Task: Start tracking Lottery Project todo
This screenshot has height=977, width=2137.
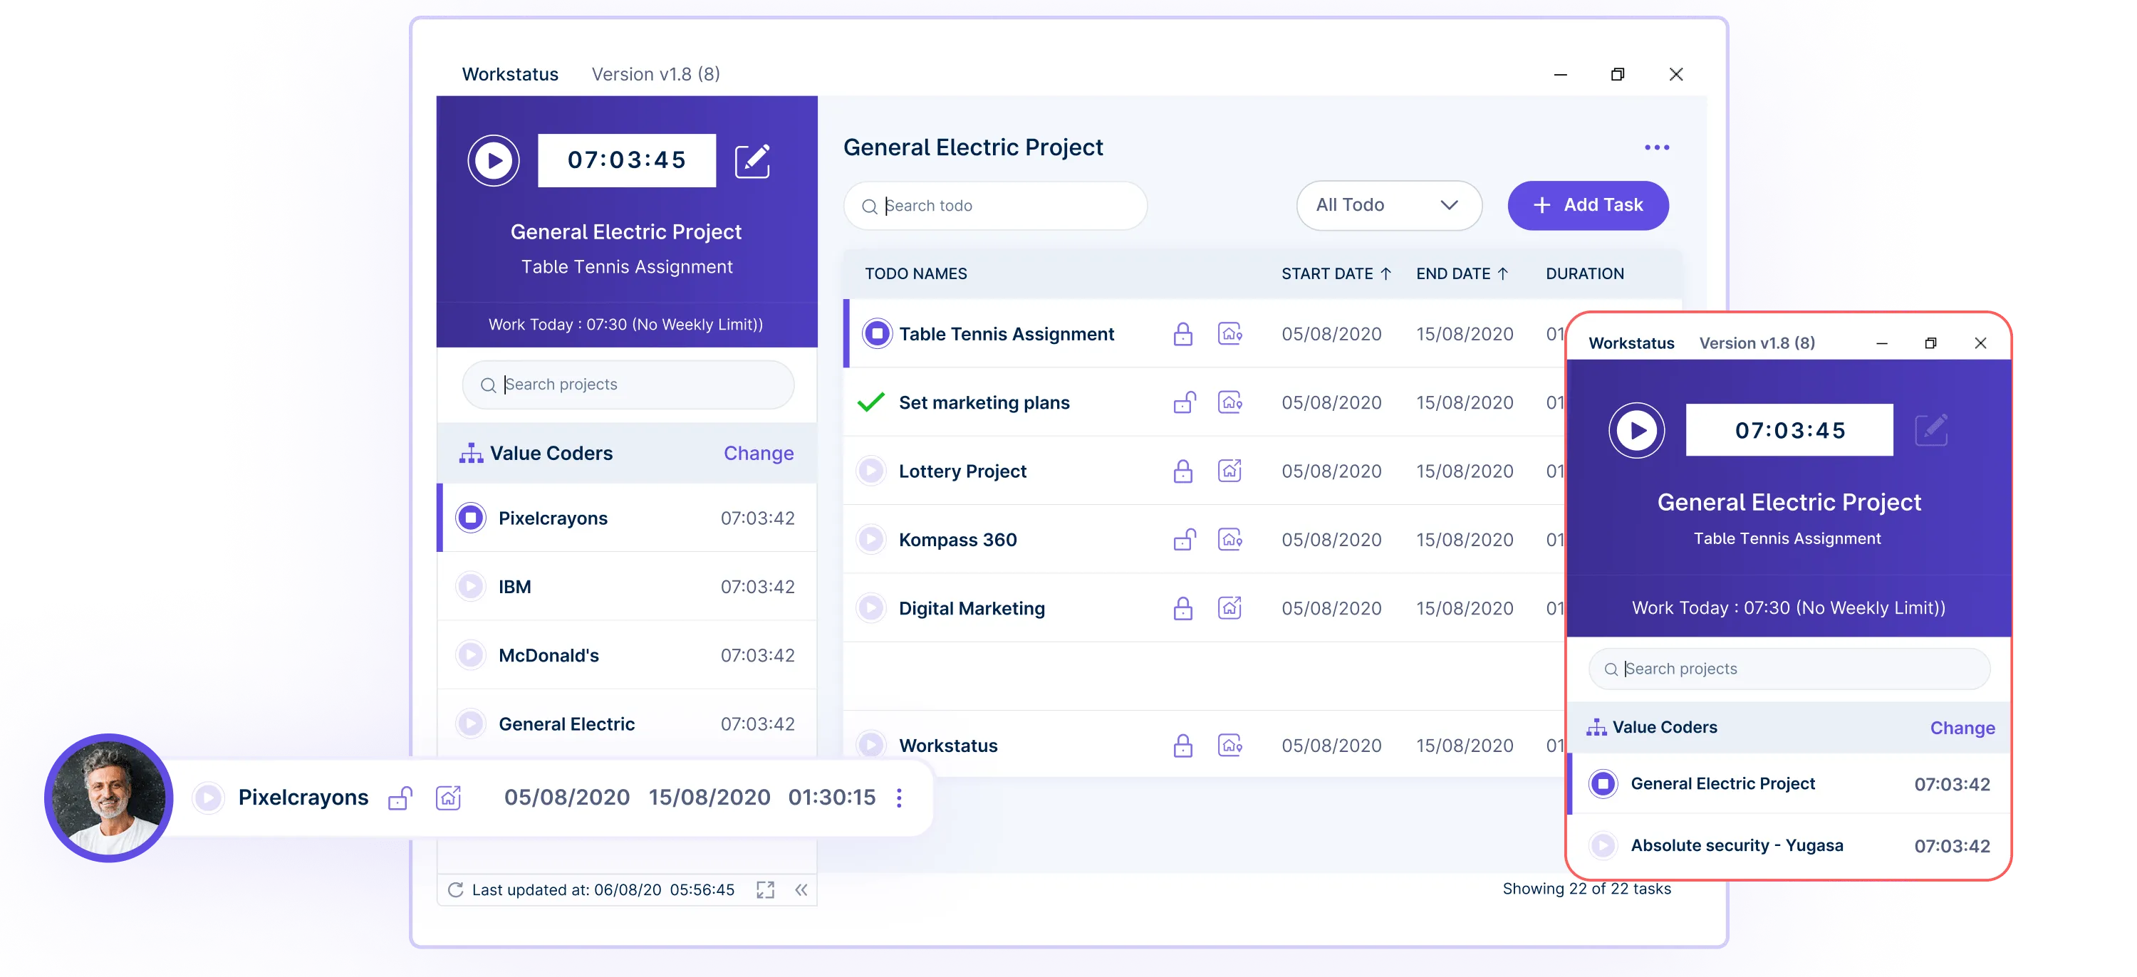Action: (871, 471)
